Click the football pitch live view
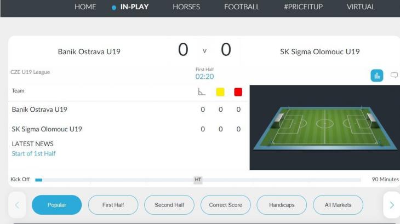The image size is (400, 224). click(x=325, y=127)
